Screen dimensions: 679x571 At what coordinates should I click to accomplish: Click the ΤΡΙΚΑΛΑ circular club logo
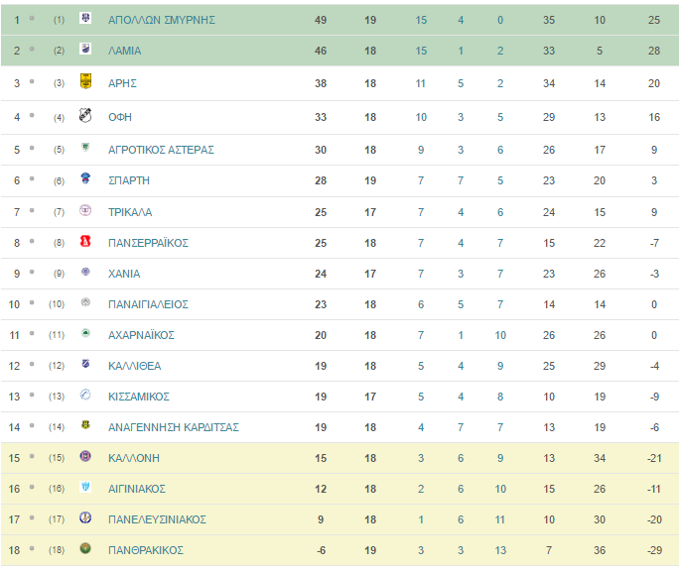click(85, 210)
